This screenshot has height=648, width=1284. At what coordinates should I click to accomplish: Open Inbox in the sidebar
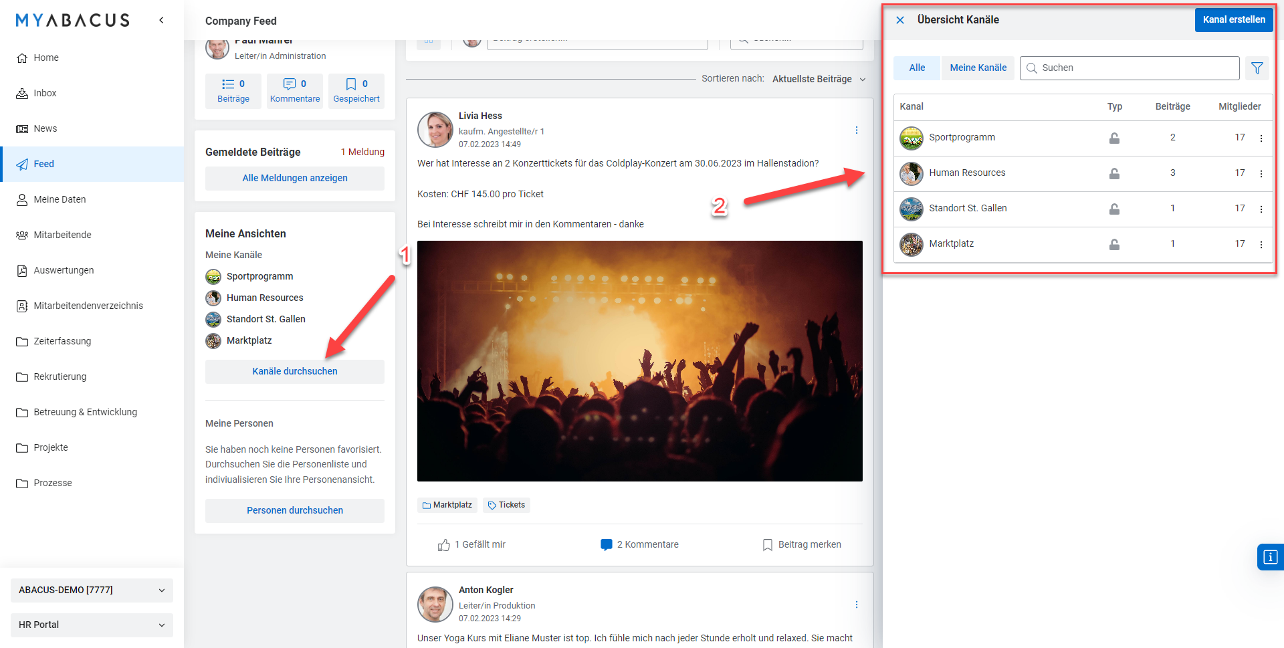[x=92, y=93]
